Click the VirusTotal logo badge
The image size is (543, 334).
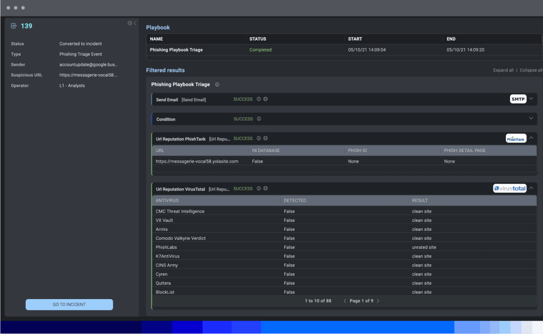(510, 188)
